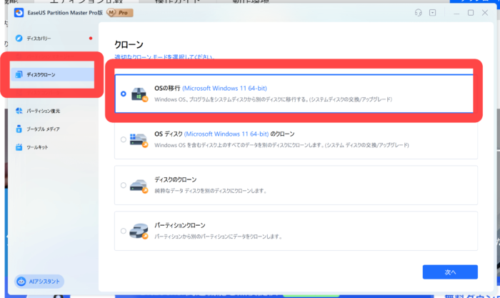Click the red notification dot beside ディスカバリー
Screen dimensions: 500x298
(91, 39)
